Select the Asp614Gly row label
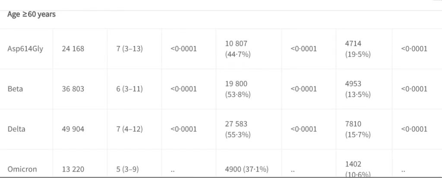Image resolution: width=442 pixels, height=178 pixels. (x=25, y=49)
